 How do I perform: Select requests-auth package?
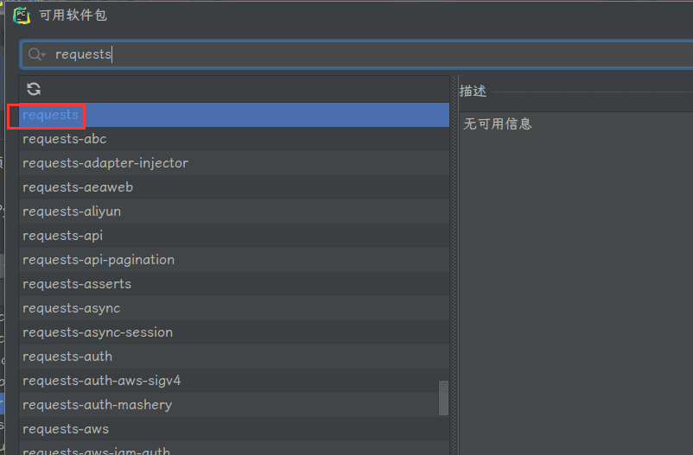pos(67,357)
